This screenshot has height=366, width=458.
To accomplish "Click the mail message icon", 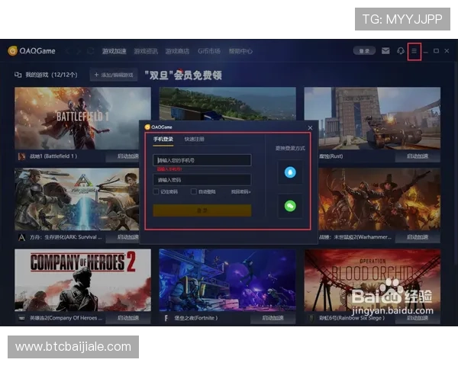I will (385, 51).
